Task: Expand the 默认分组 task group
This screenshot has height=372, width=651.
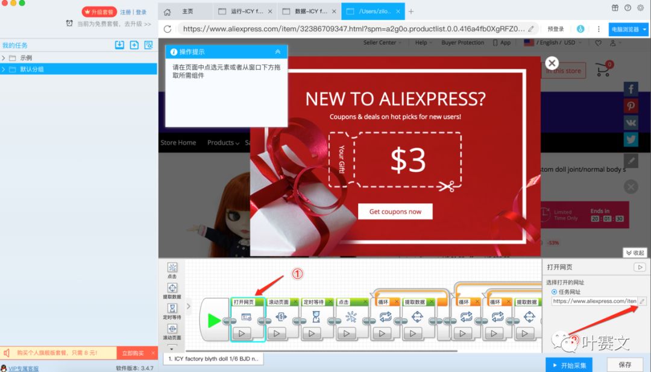Action: (x=4, y=69)
